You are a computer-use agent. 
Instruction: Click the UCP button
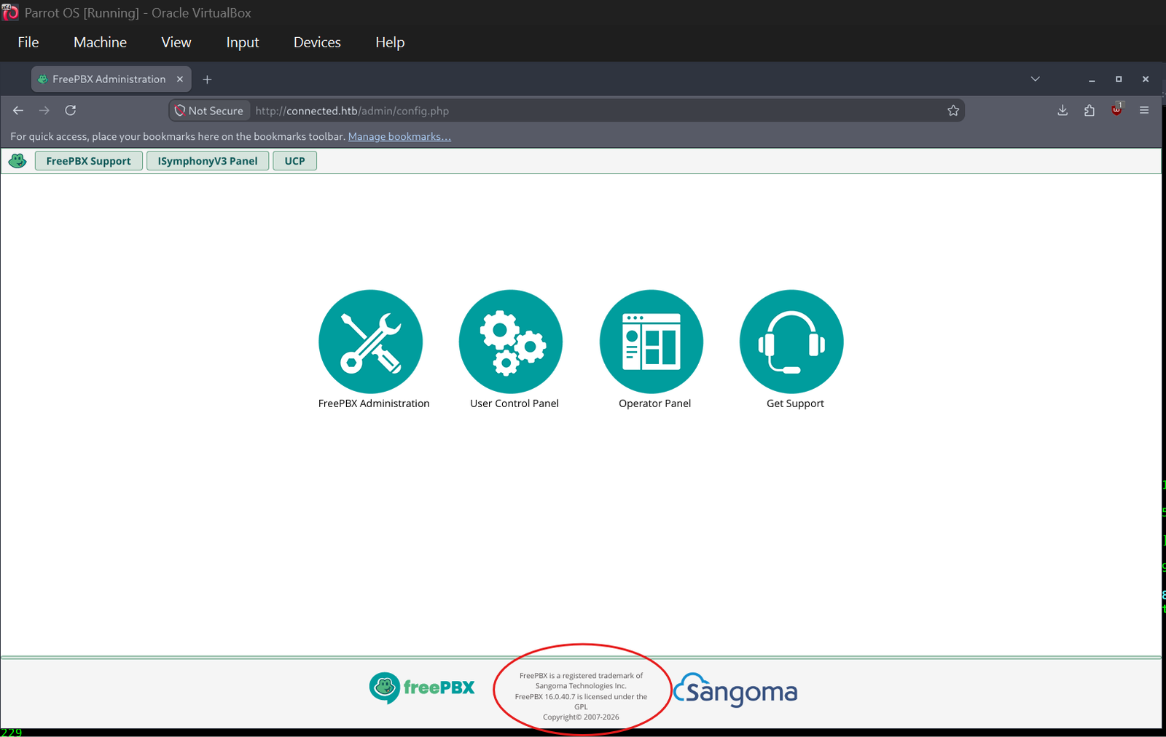pos(294,161)
